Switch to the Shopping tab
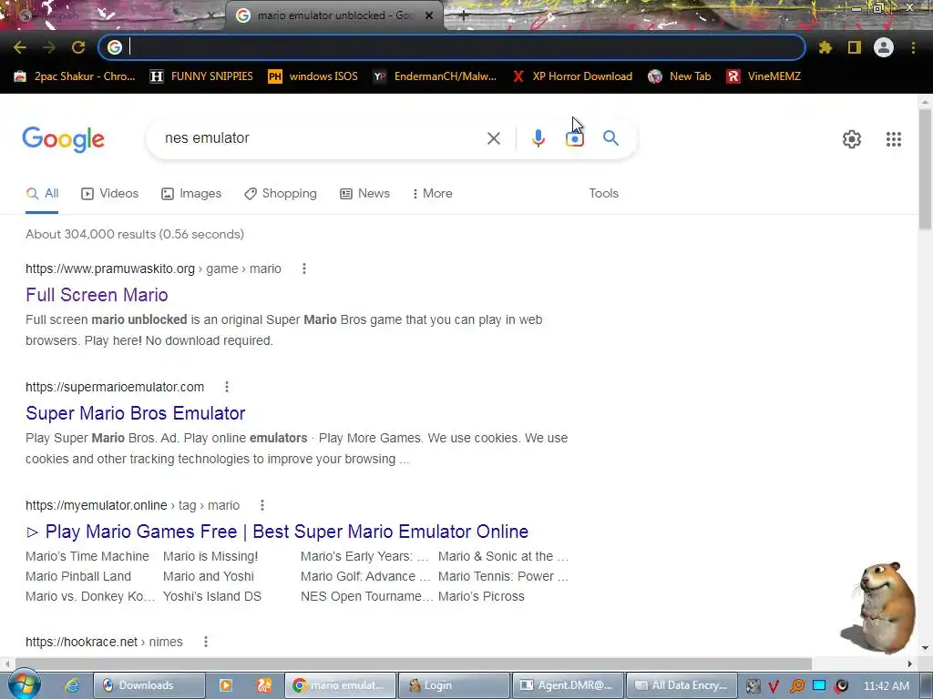This screenshot has width=933, height=699. (x=281, y=193)
